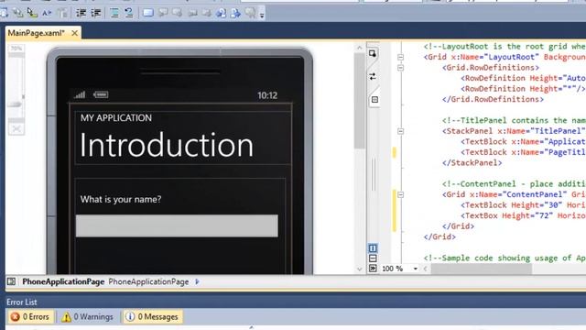Click increase line indent toolbar icon
Image resolution: width=586 pixels, height=330 pixels.
pyautogui.click(x=95, y=13)
